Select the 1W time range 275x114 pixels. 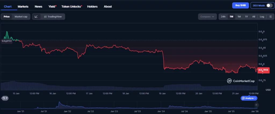(231, 17)
